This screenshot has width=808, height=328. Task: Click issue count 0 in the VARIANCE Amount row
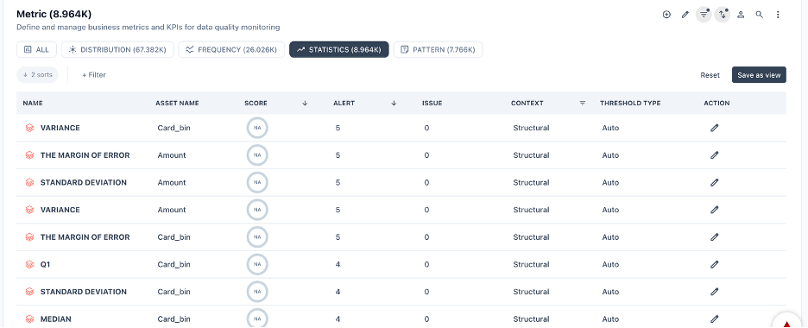(x=426, y=210)
